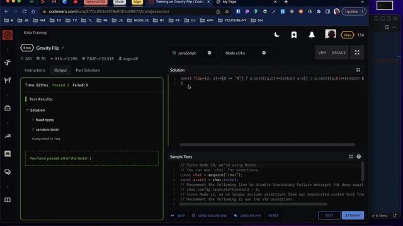Screen dimensions: 403x226
Task: Open the Kata practice martial-artist sidebar icon
Action: pos(8,62)
